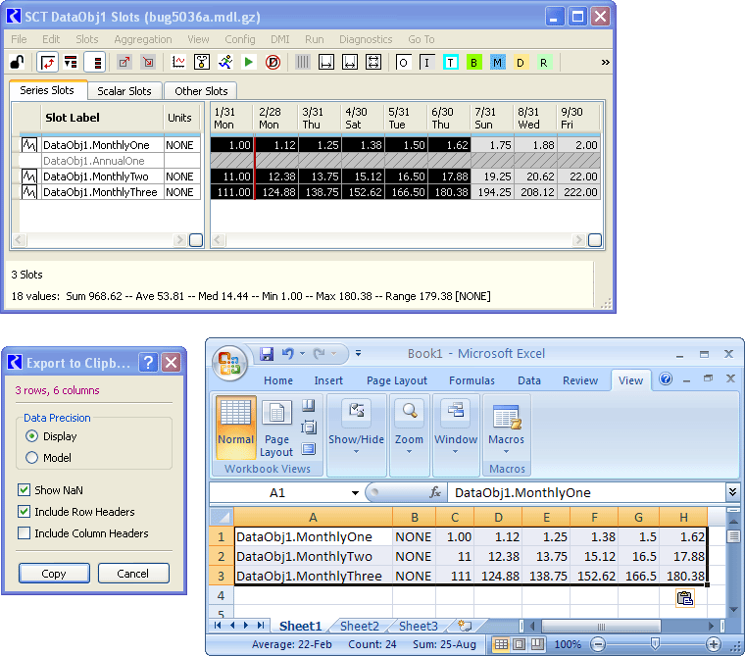Screen dimensions: 745x656
Task: Click the column D header in Excel
Action: tap(498, 517)
